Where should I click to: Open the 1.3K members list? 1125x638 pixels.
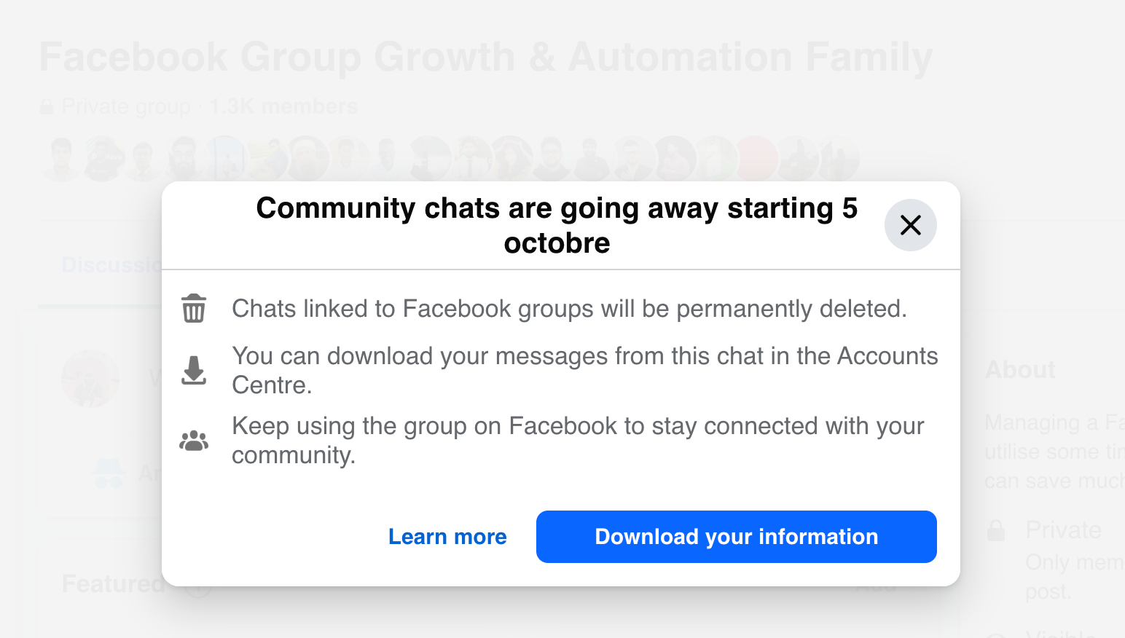(284, 107)
